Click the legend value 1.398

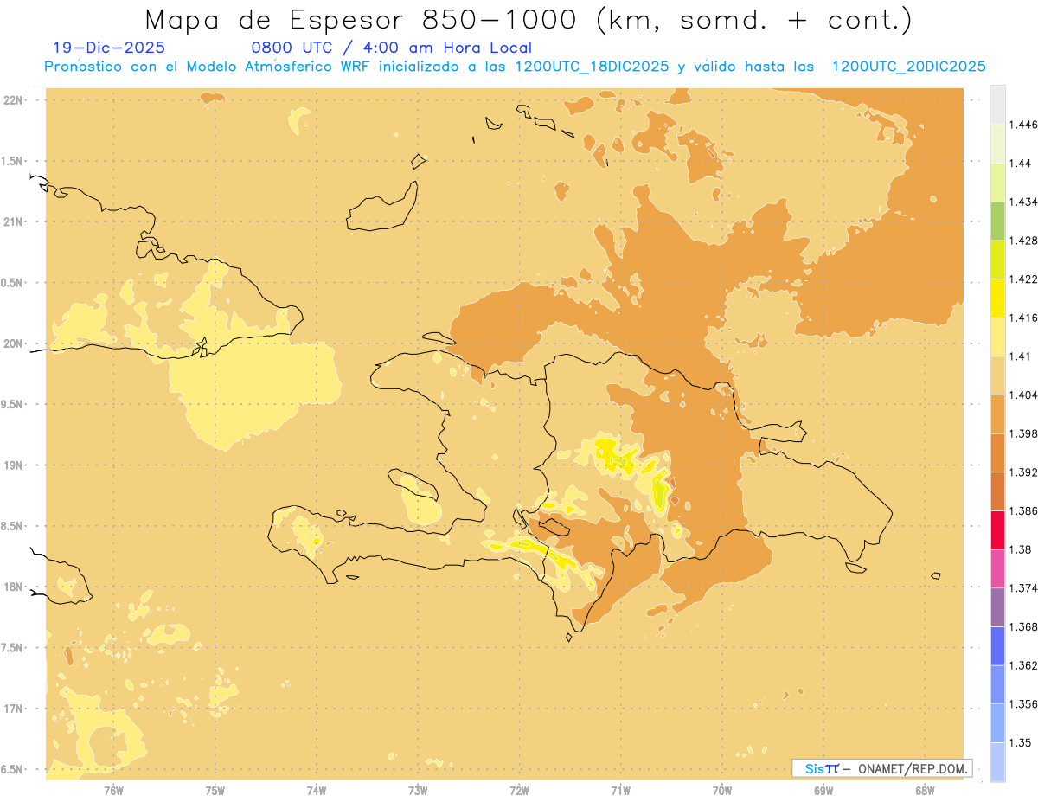[1025, 433]
